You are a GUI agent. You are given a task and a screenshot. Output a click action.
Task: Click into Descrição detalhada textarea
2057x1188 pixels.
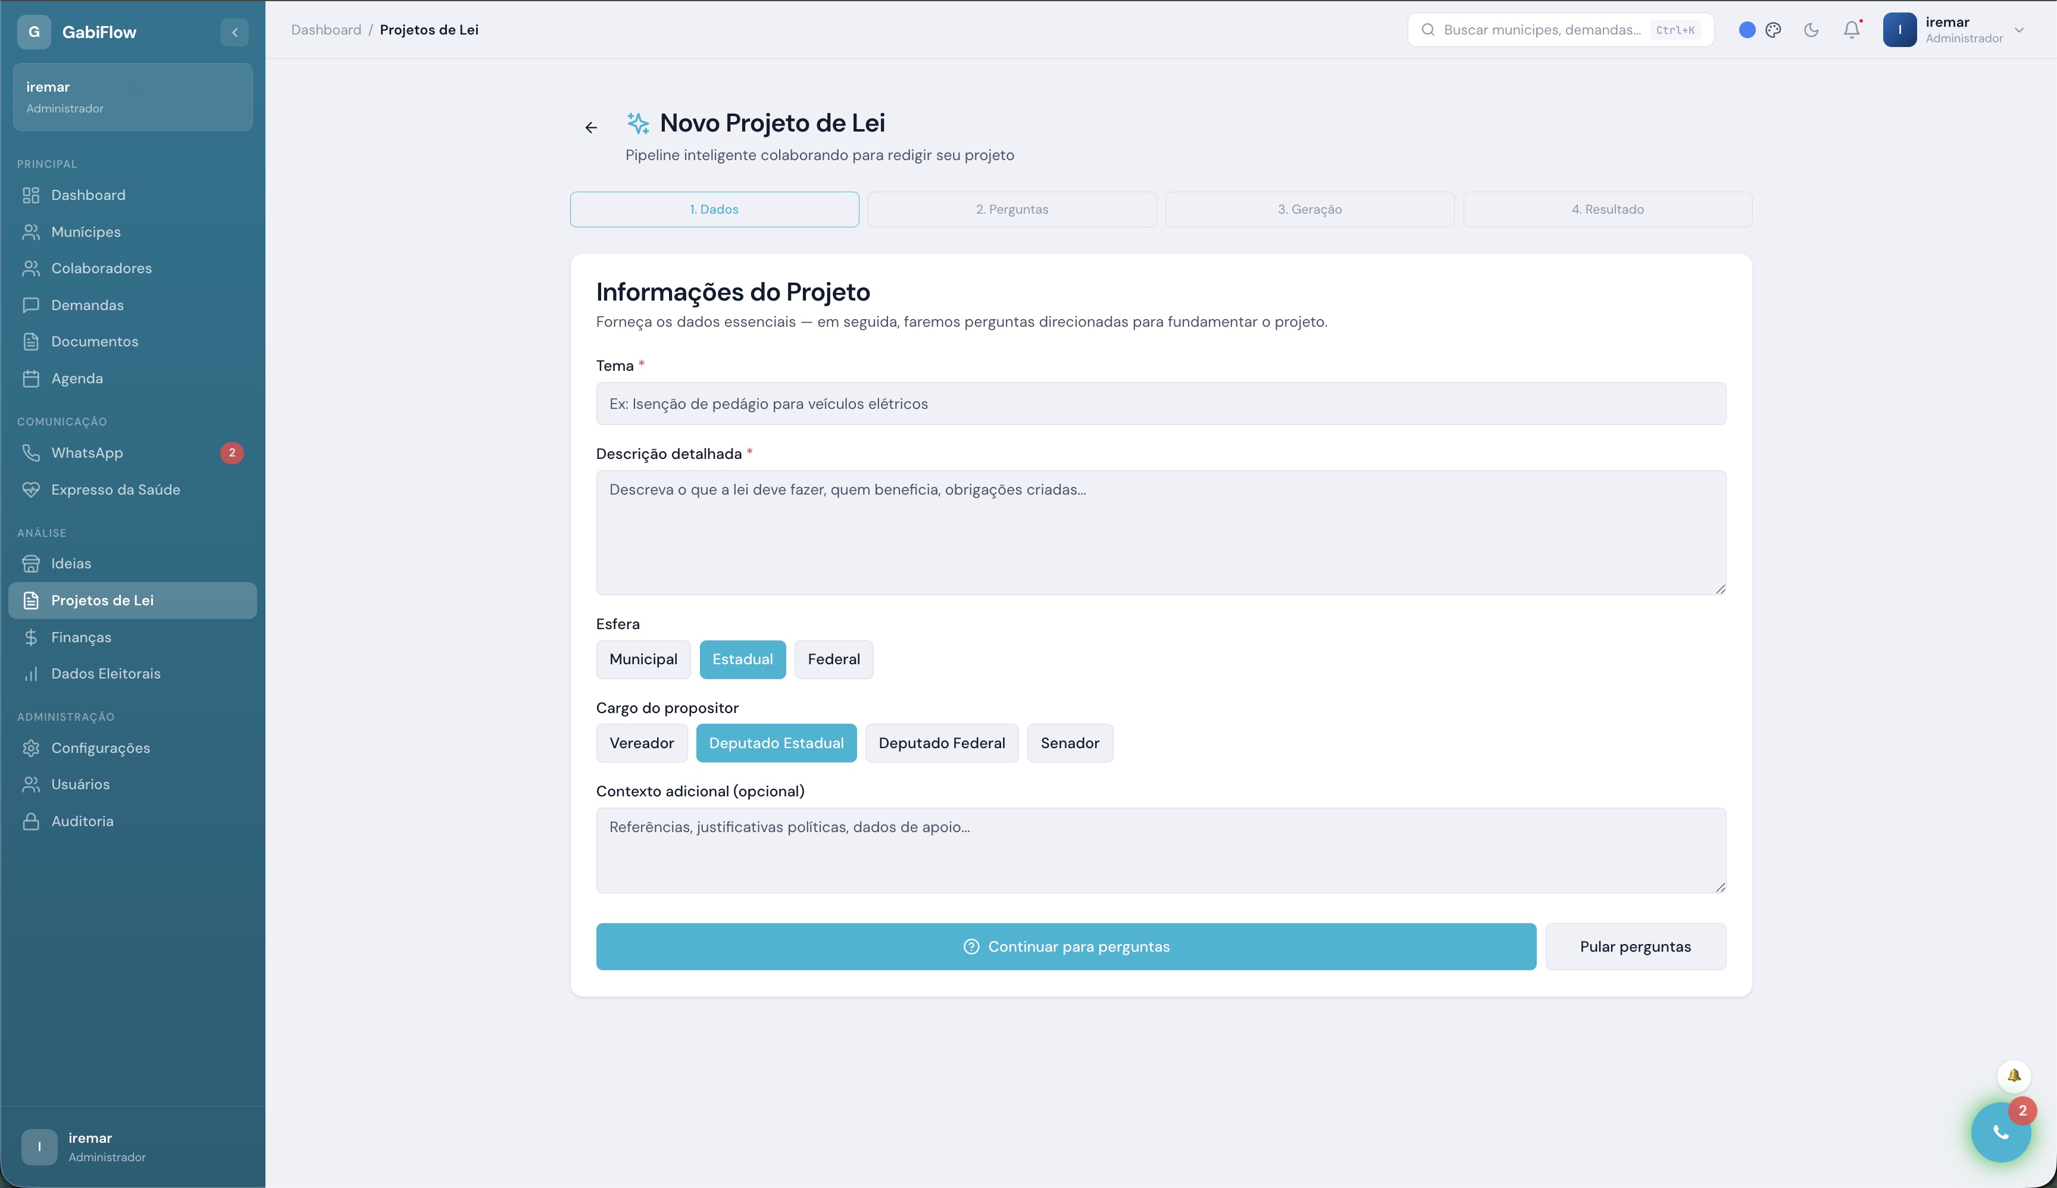coord(1161,533)
